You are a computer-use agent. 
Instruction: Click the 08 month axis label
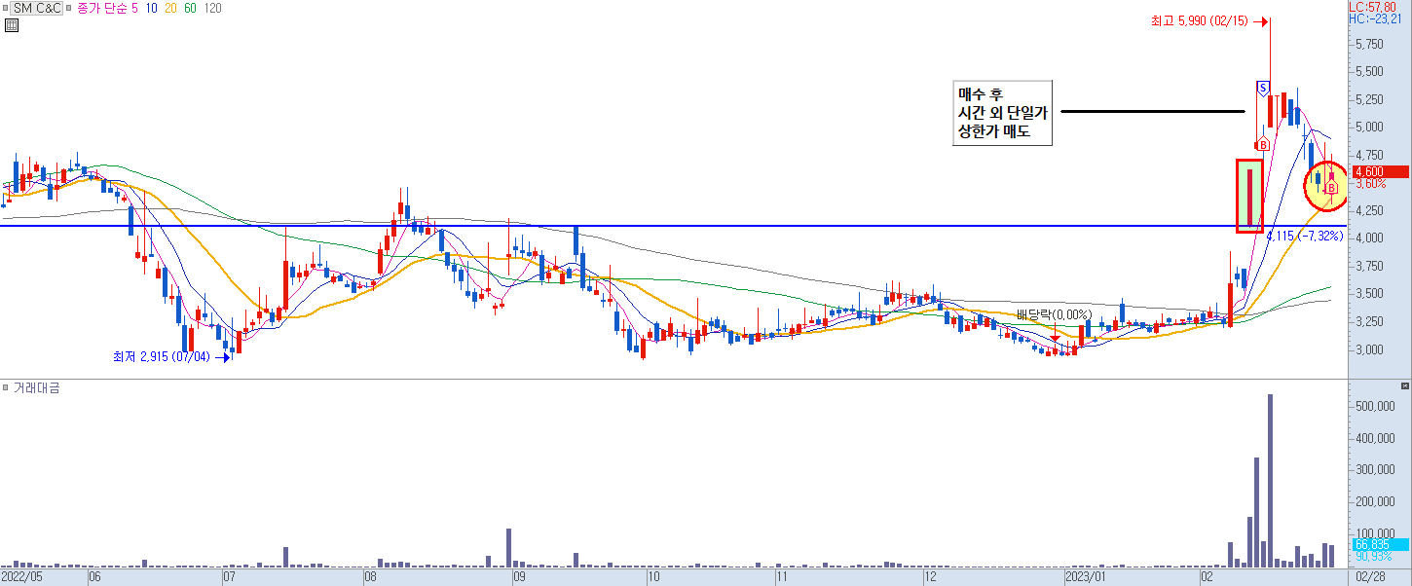(x=371, y=577)
